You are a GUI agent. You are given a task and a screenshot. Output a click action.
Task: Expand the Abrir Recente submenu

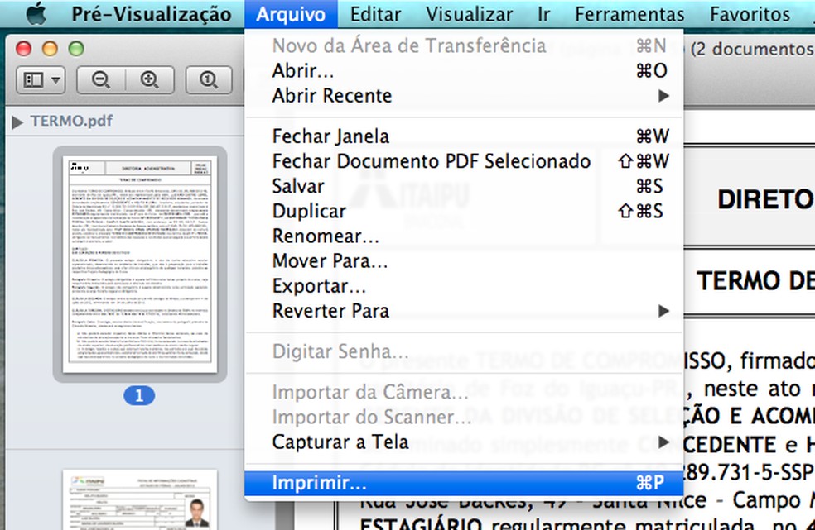(464, 96)
